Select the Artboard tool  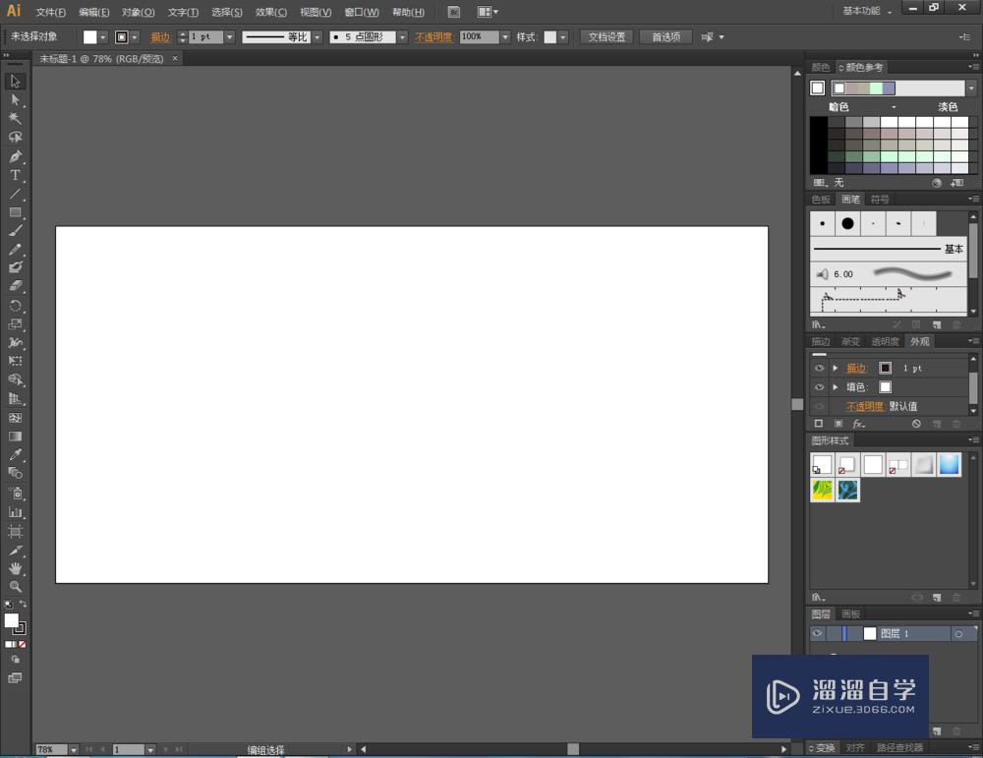pos(15,532)
